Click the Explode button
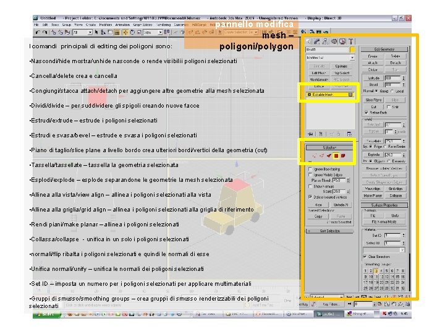Image resolution: width=445 pixels, height=334 pixels. click(x=373, y=155)
